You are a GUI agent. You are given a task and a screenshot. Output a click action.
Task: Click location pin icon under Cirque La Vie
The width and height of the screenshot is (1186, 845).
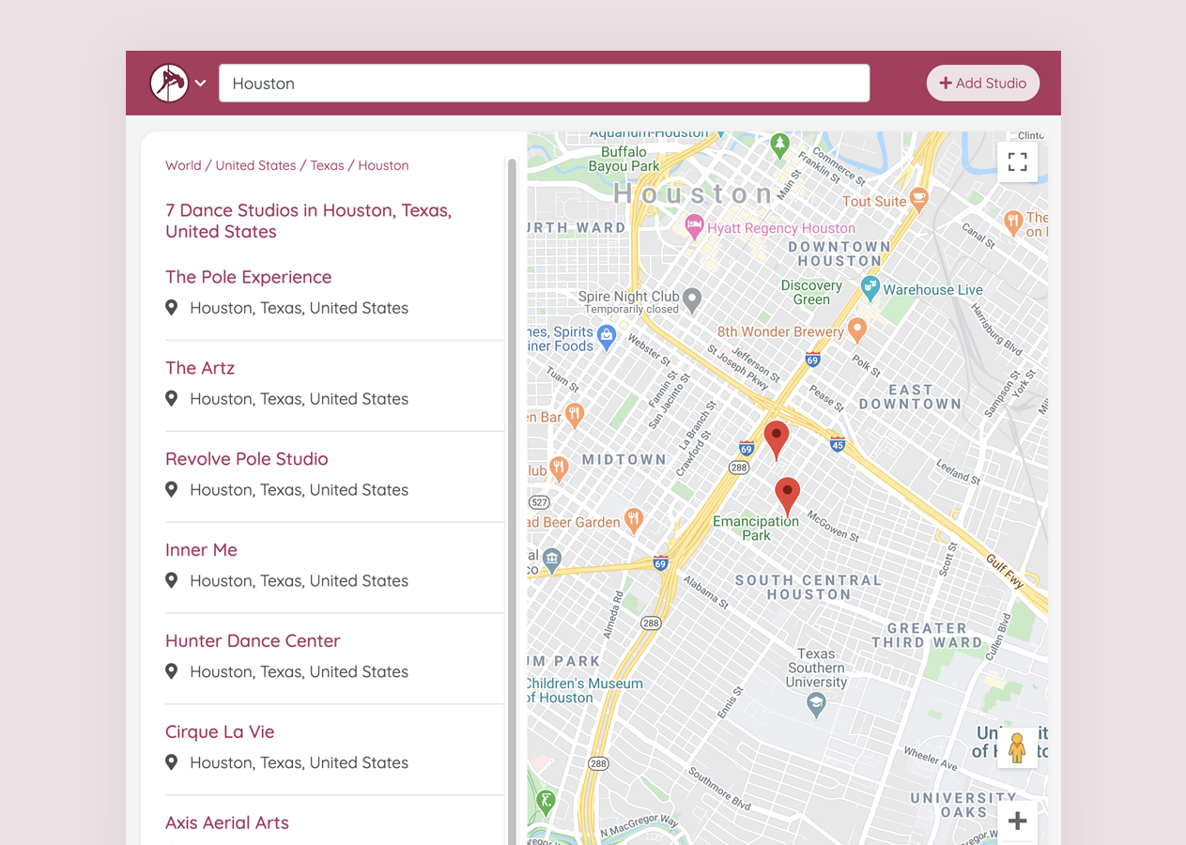click(x=171, y=762)
